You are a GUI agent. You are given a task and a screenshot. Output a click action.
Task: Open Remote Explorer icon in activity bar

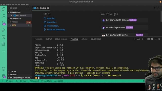point(3,37)
